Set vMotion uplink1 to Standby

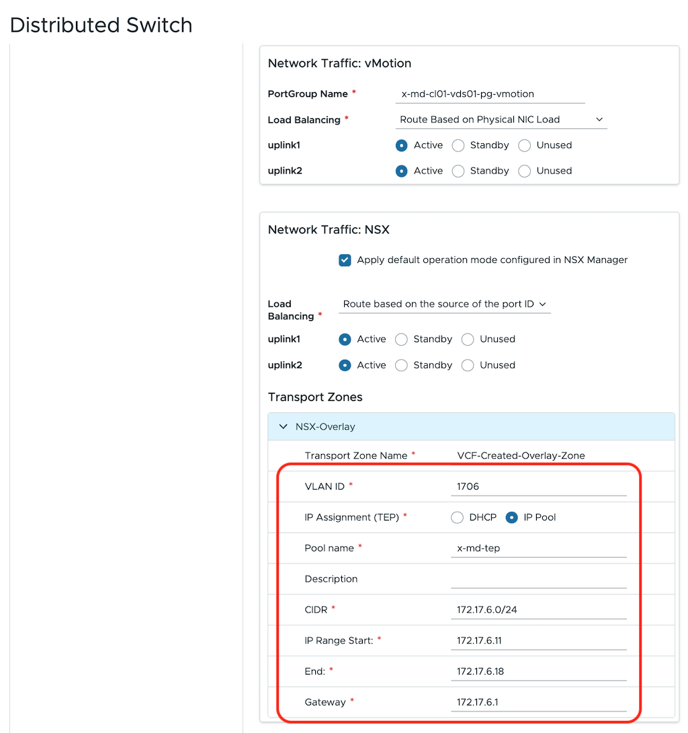[458, 145]
